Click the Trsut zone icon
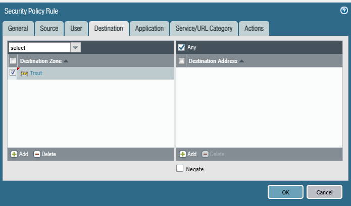The height and width of the screenshot is (206, 351). 24,73
